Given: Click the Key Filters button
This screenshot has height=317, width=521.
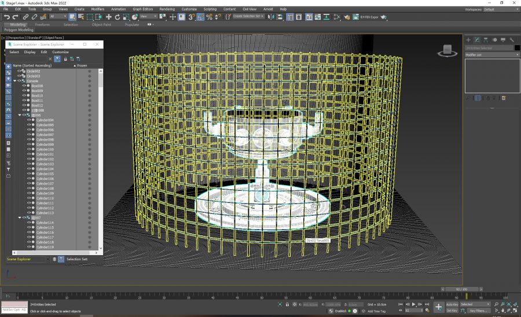Looking at the screenshot, I should pyautogui.click(x=478, y=311).
